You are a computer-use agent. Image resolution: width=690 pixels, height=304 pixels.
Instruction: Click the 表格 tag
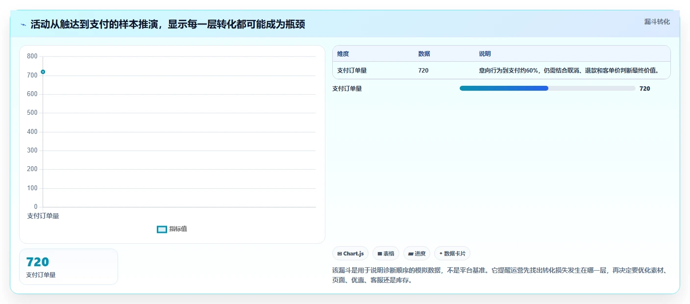(386, 253)
